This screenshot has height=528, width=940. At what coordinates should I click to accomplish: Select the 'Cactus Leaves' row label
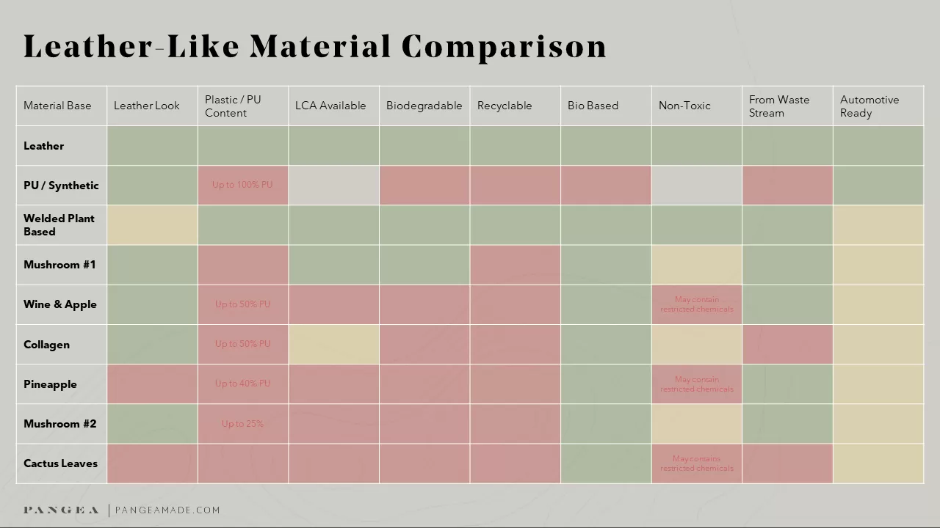62,463
